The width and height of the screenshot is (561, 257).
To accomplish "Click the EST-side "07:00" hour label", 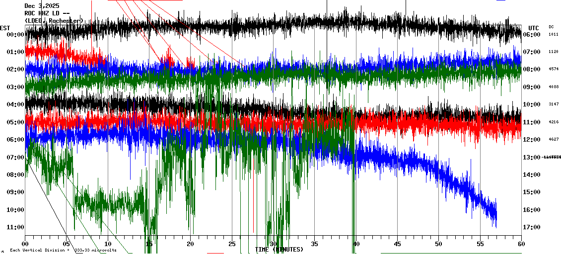I will click(x=15, y=157).
